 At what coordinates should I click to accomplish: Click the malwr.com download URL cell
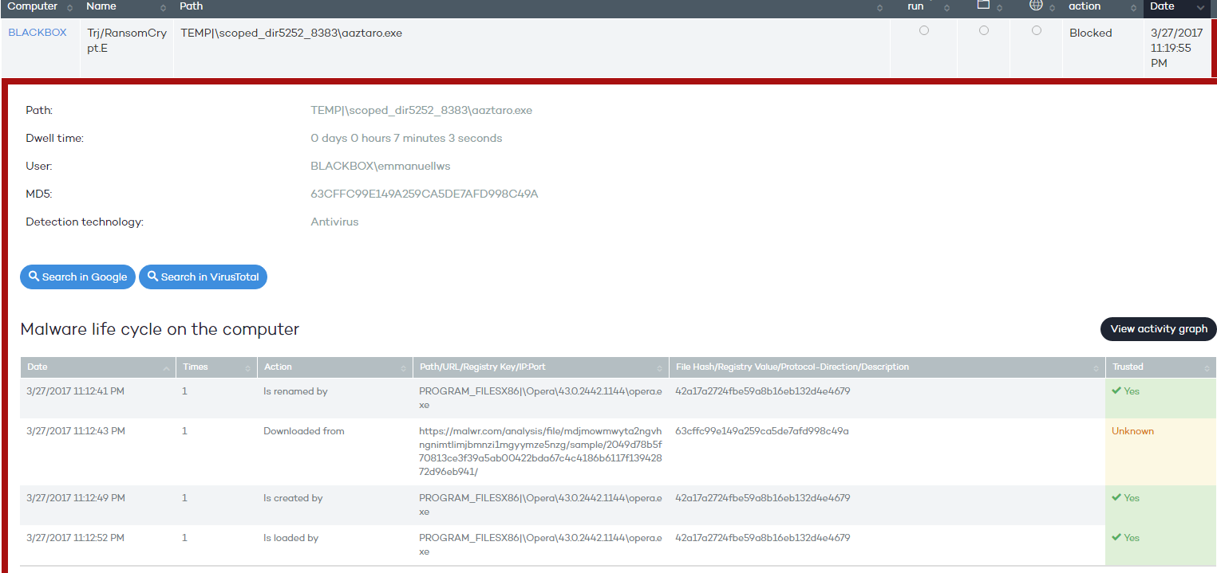click(x=540, y=451)
